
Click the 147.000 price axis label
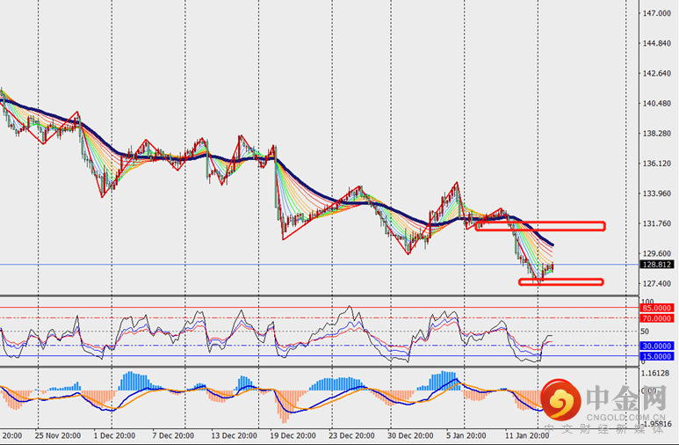pyautogui.click(x=657, y=14)
